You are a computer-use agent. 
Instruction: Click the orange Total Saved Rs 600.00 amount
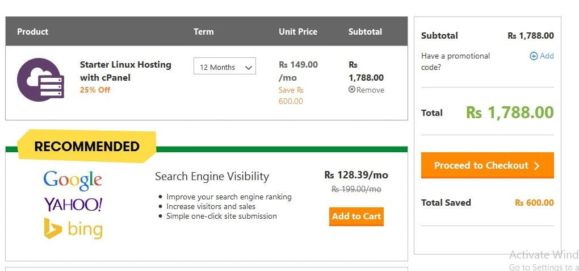534,203
